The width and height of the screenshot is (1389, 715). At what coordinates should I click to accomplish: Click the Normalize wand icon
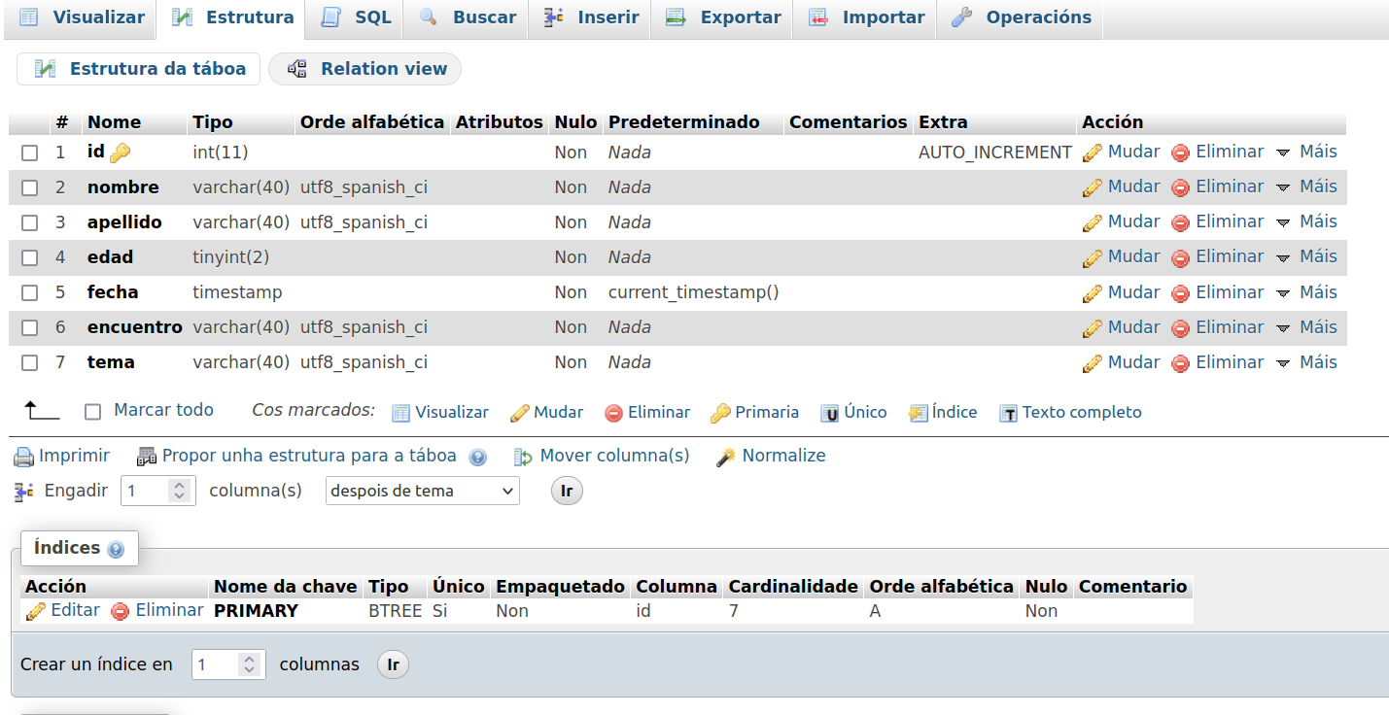(726, 457)
